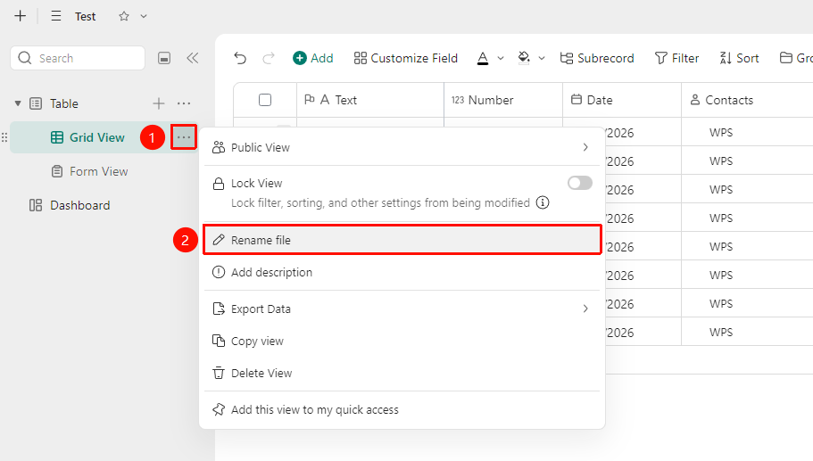This screenshot has width=813, height=461.
Task: Click the Subrecord toolbar button
Action: click(597, 58)
